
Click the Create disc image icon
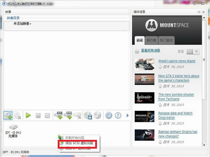click(88, 115)
